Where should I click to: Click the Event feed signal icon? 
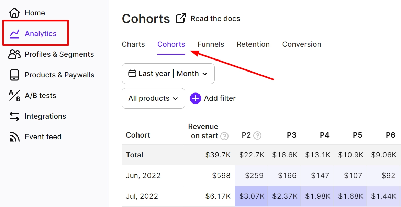(x=14, y=137)
